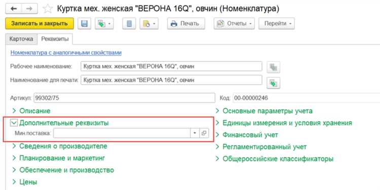This screenshot has height=190, width=380.
Task: Click the Мин.поставка input field
Action: (122, 133)
